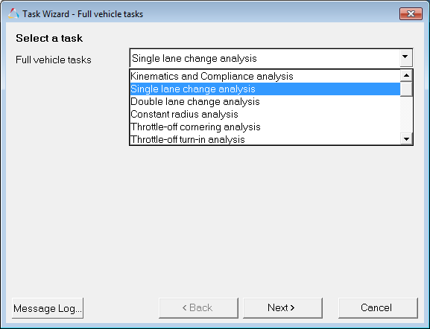Click the Full vehicle tasks label
Viewport: 430px width, 329px height.
[x=54, y=60]
